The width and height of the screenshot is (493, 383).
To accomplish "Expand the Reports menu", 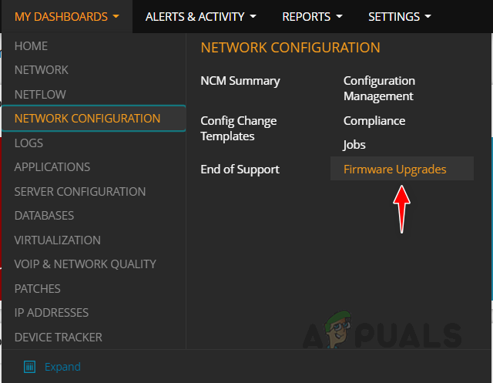I will tap(311, 16).
